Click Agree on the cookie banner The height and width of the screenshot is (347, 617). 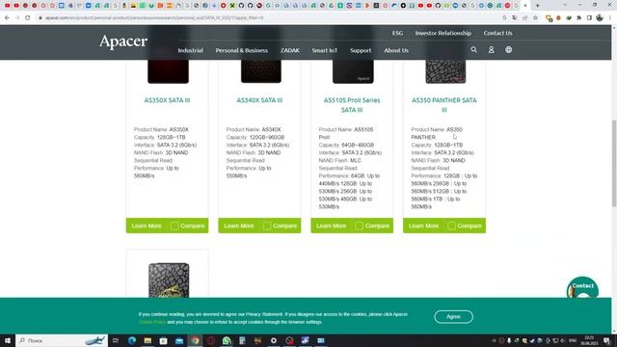453,317
